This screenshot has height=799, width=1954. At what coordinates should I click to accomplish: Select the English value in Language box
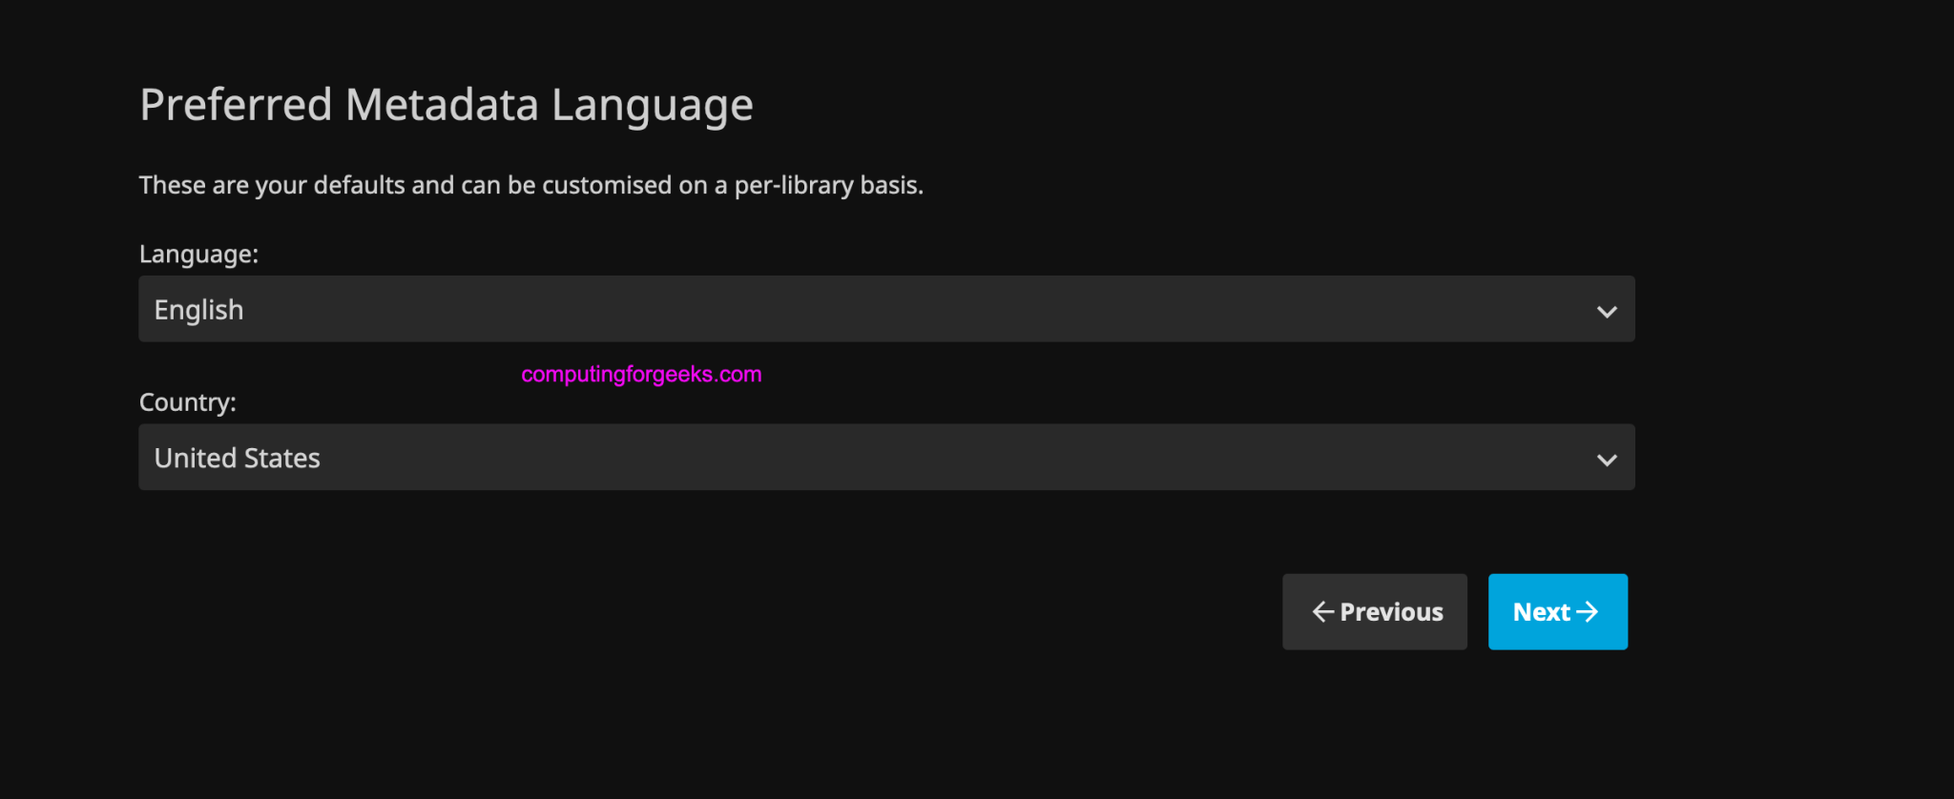point(198,310)
